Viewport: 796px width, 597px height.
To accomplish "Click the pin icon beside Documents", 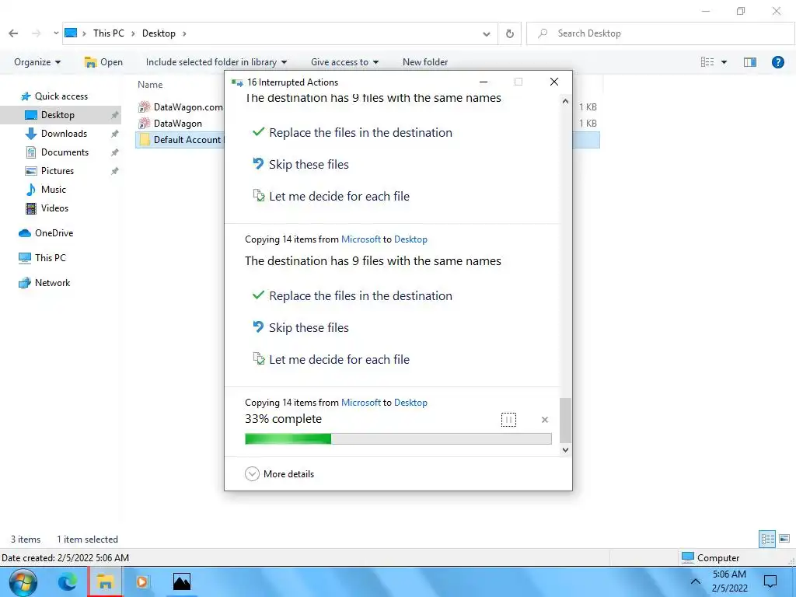I will (x=115, y=152).
